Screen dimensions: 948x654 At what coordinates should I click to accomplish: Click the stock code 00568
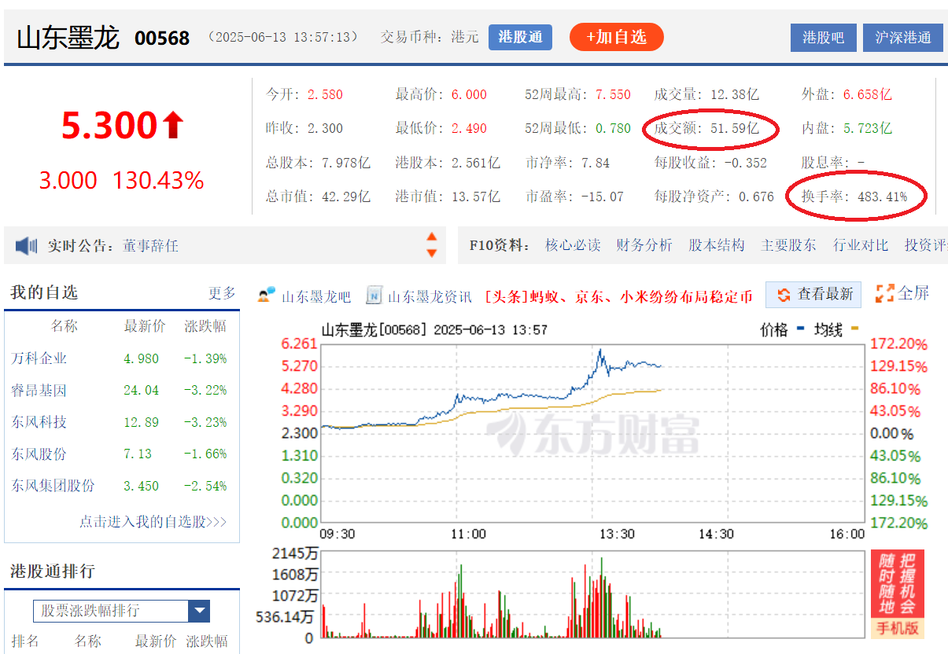tap(162, 38)
